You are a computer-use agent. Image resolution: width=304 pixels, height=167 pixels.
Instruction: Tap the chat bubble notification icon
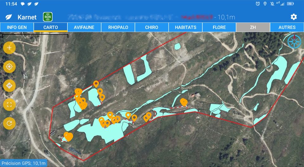pyautogui.click(x=23, y=4)
